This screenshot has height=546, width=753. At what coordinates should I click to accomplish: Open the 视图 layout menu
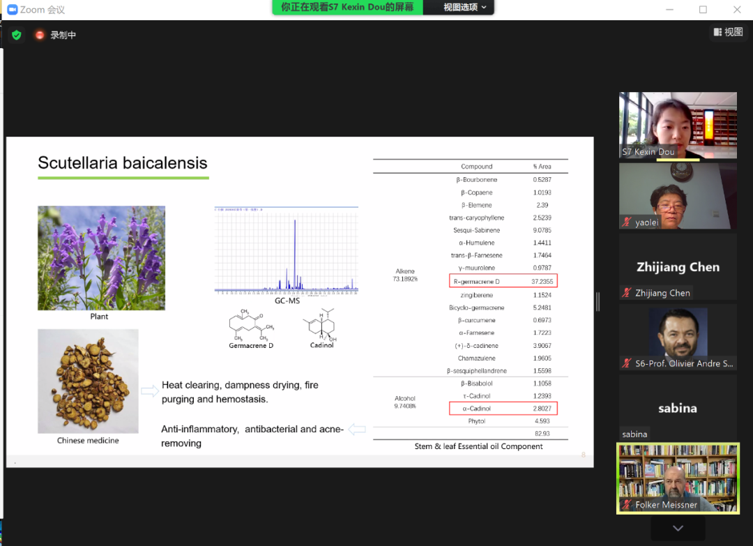728,32
